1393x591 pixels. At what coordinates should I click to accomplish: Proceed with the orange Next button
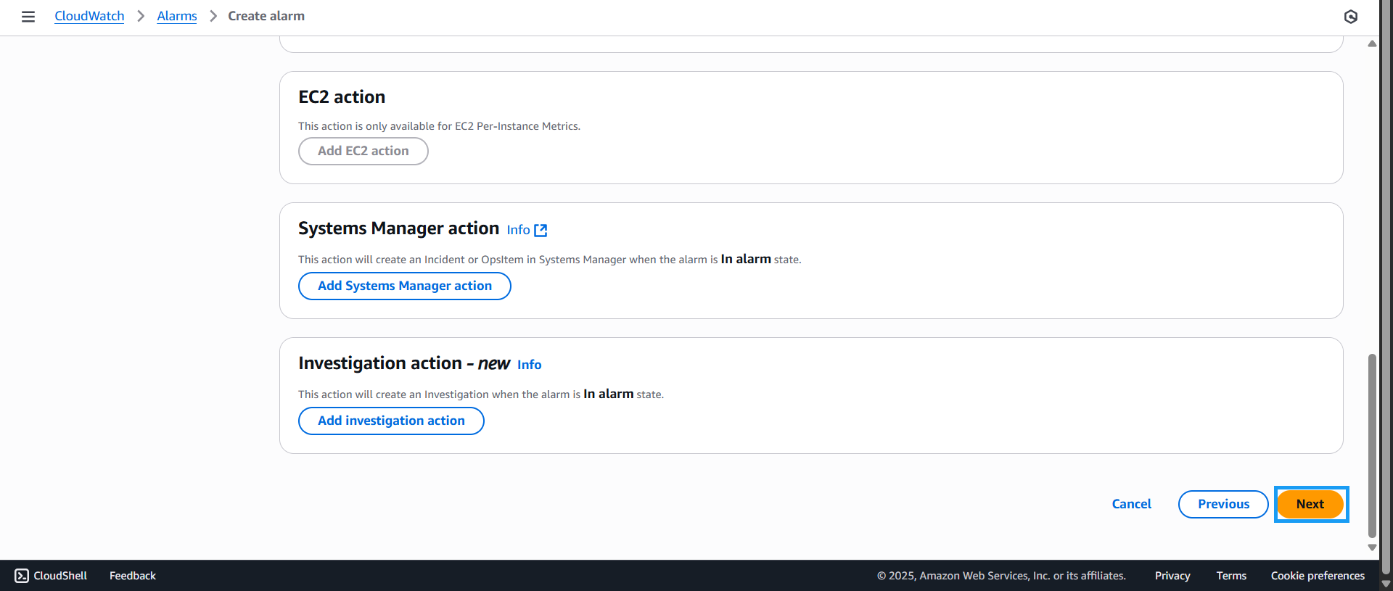pyautogui.click(x=1310, y=504)
